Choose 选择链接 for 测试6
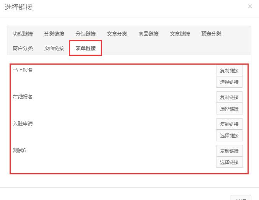The height and width of the screenshot is (200, 259). [x=229, y=162]
